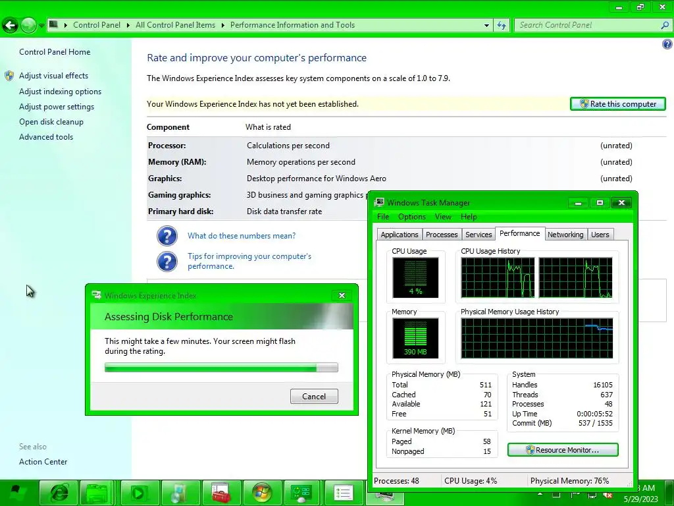
Task: Click the network tray icon
Action: point(592,495)
